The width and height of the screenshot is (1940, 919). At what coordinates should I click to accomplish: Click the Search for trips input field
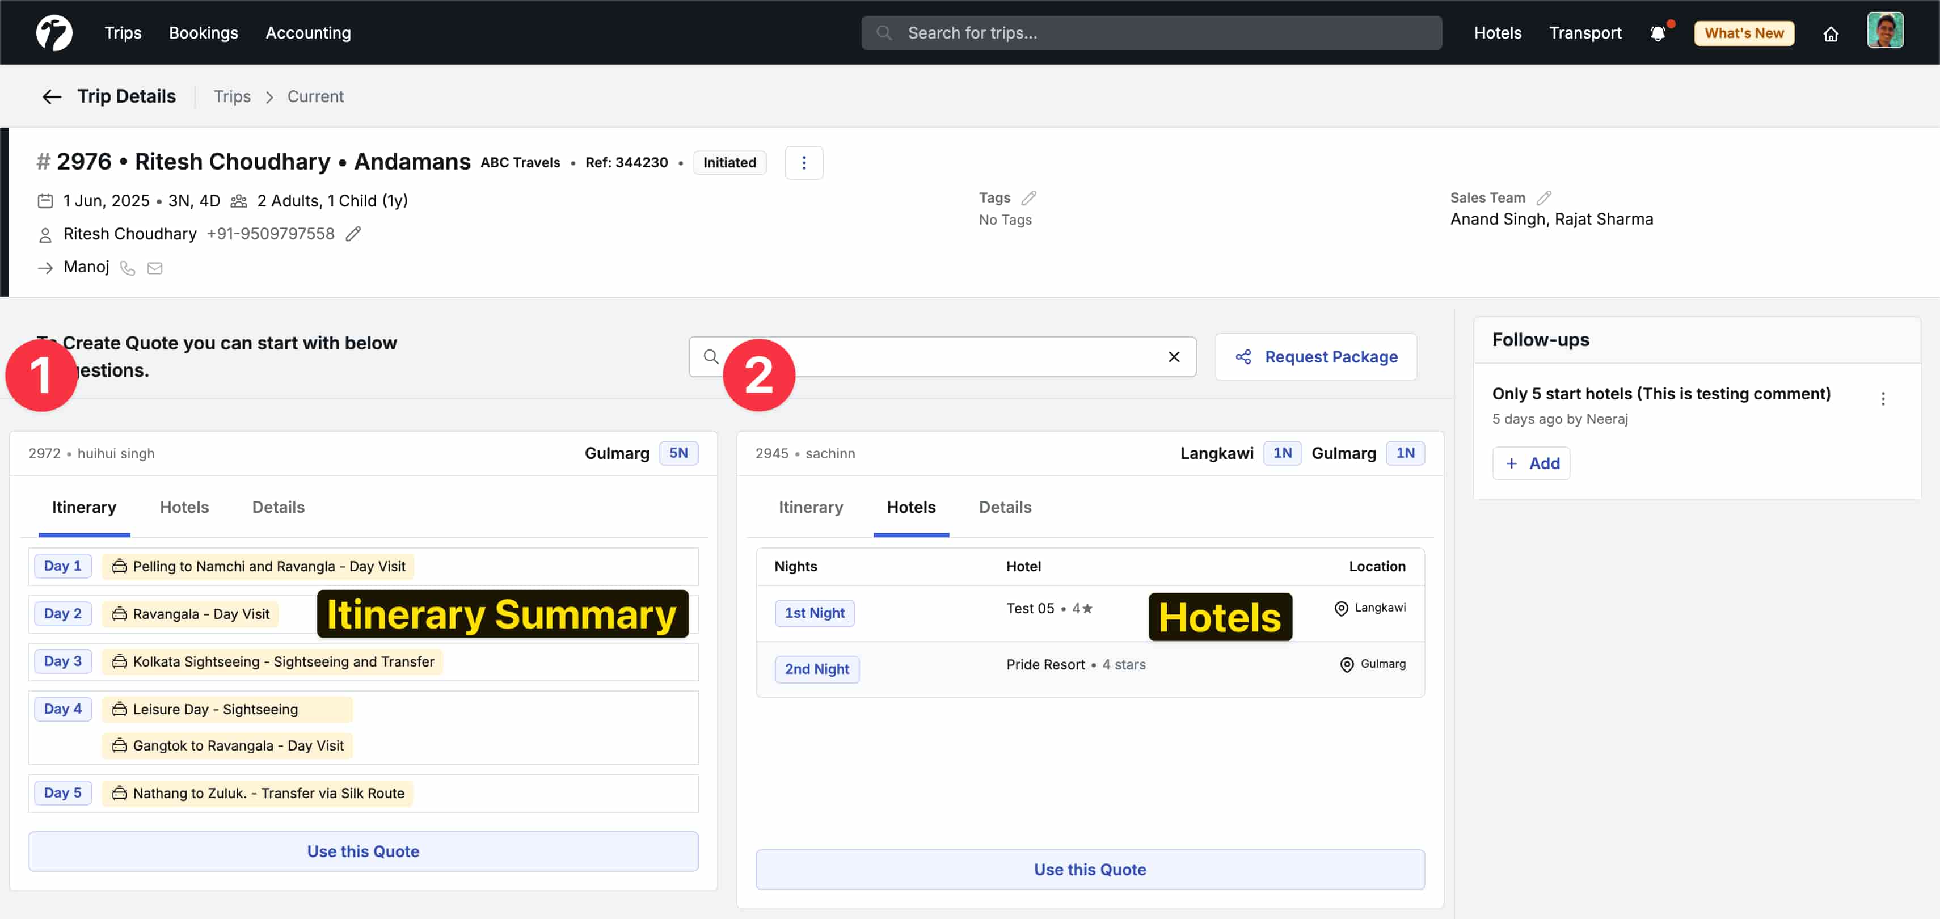(x=1092, y=32)
